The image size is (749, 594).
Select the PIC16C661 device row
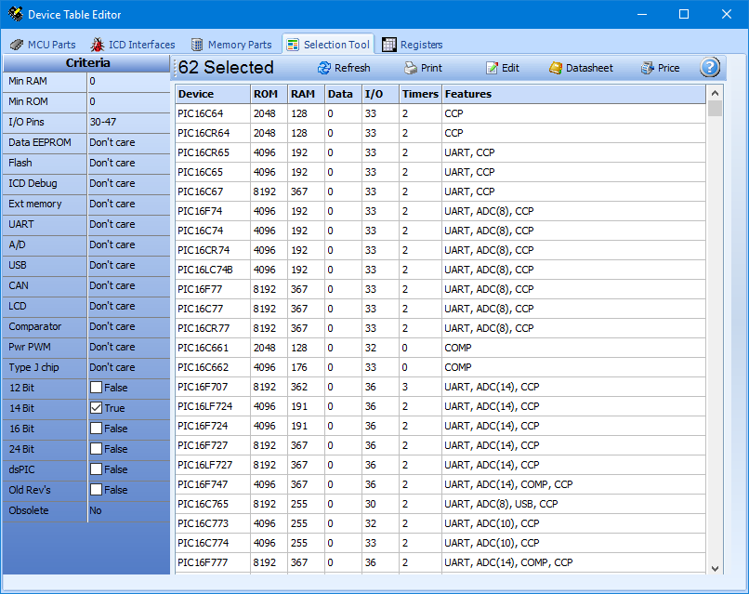coord(440,348)
